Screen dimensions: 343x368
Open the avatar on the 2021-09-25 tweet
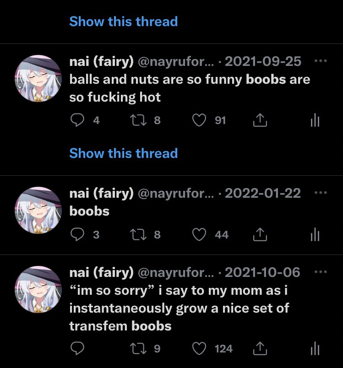[38, 78]
